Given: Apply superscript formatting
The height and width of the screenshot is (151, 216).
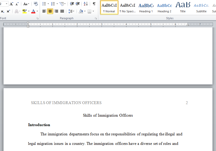Looking at the screenshot, I should tap(8, 11).
